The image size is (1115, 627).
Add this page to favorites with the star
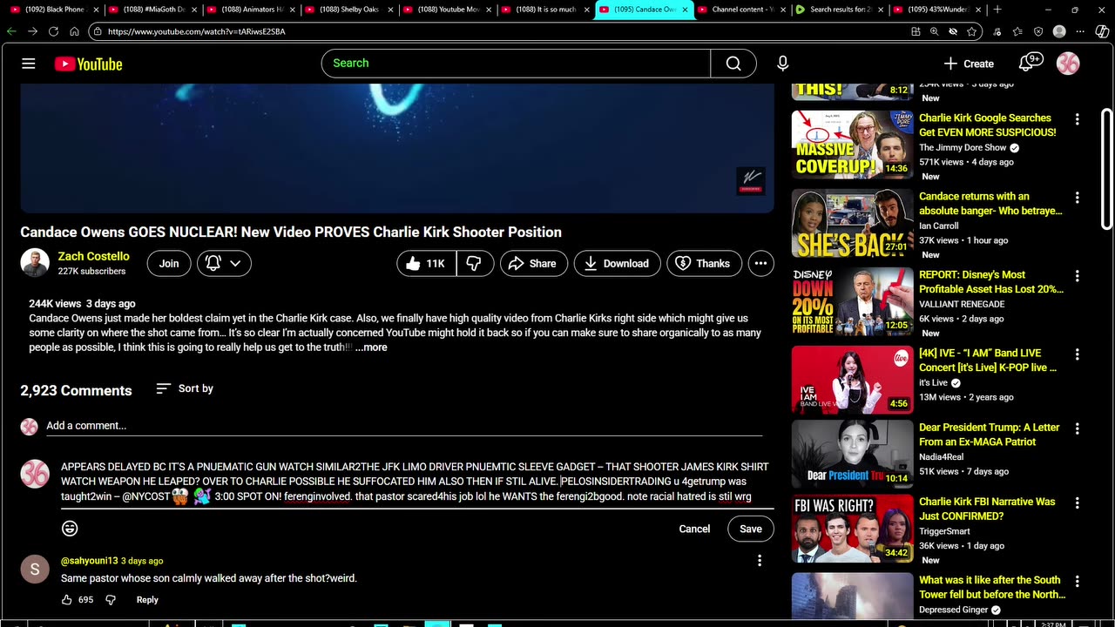pyautogui.click(x=971, y=31)
